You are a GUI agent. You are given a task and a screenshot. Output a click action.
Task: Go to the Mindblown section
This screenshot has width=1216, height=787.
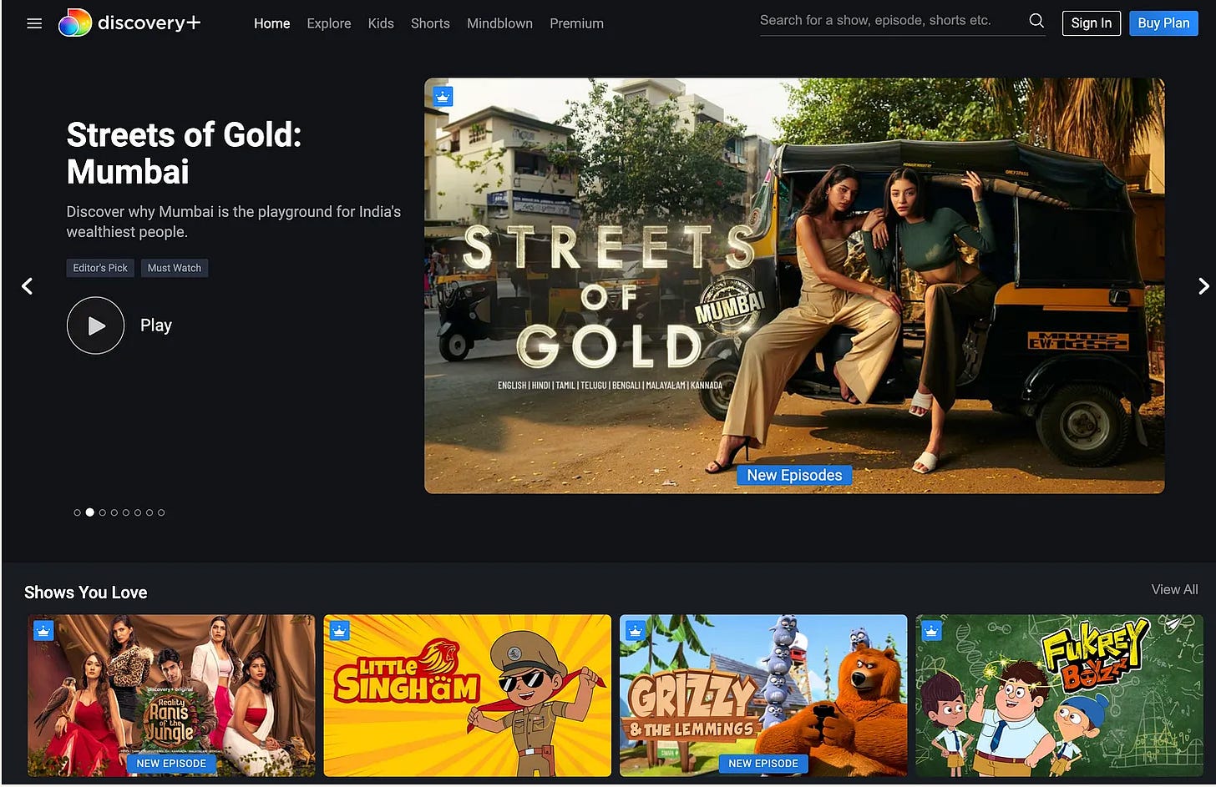click(499, 23)
